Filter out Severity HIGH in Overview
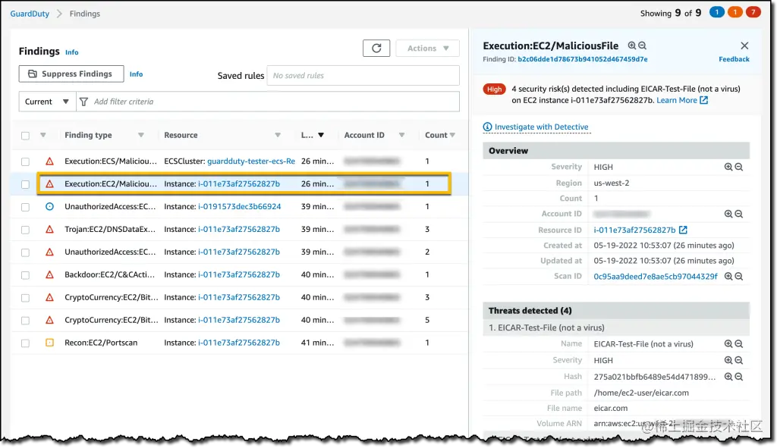This screenshot has width=777, height=448. pos(739,167)
